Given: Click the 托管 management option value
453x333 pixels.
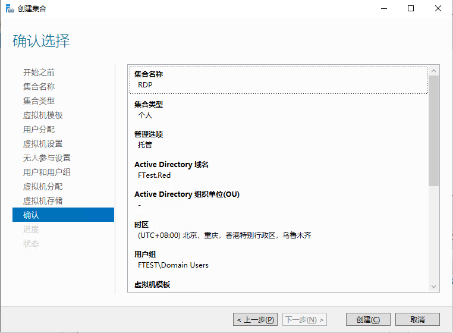Looking at the screenshot, I should coord(145,145).
